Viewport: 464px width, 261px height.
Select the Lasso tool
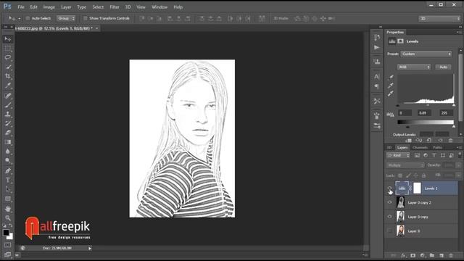coord(8,57)
